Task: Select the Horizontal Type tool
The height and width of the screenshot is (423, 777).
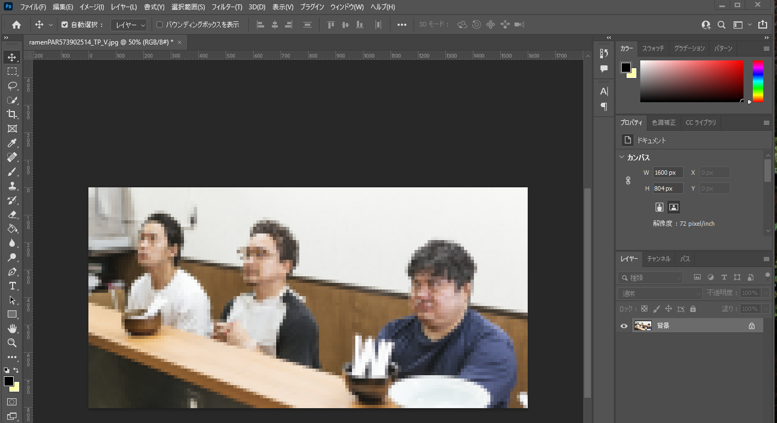Action: (x=12, y=286)
